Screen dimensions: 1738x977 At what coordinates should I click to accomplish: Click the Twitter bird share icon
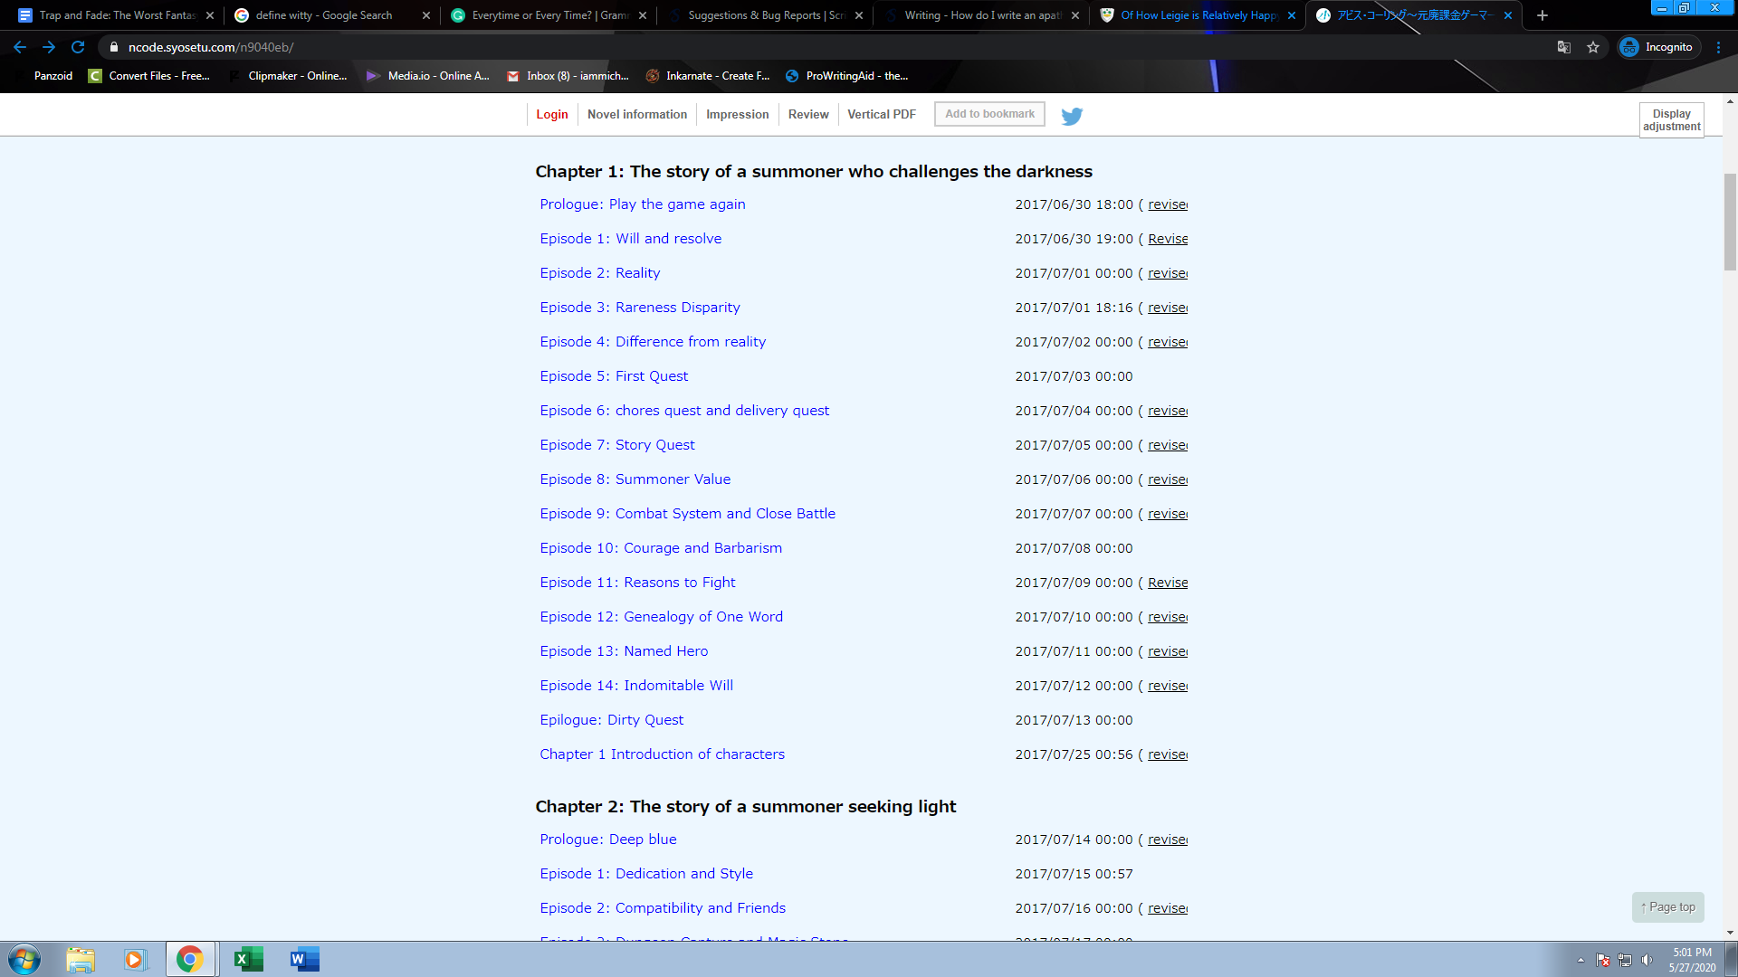coord(1072,116)
